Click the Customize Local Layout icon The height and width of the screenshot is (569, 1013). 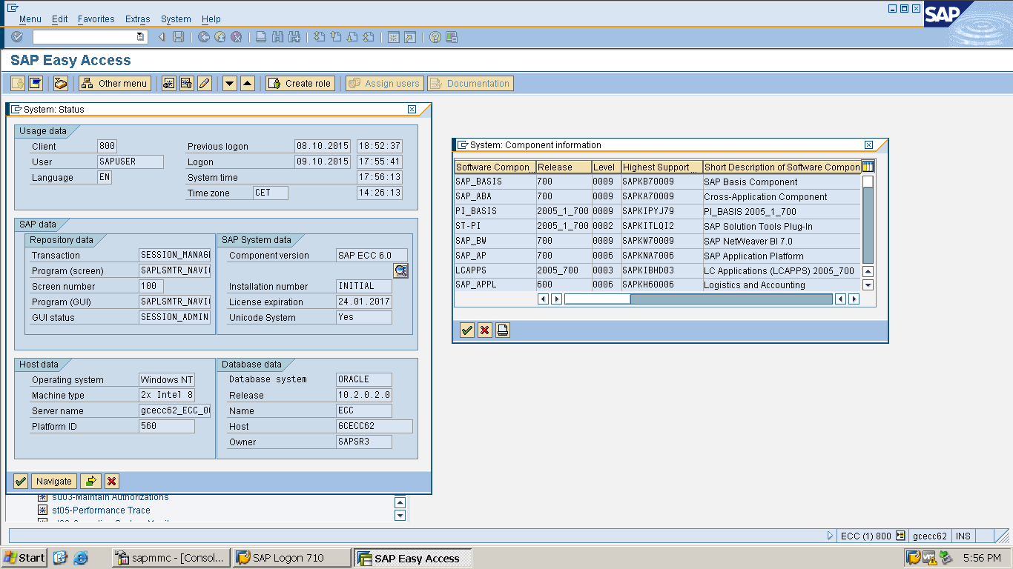point(452,37)
